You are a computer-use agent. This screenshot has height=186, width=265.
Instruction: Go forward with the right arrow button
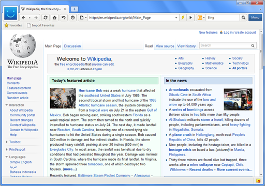36,18
